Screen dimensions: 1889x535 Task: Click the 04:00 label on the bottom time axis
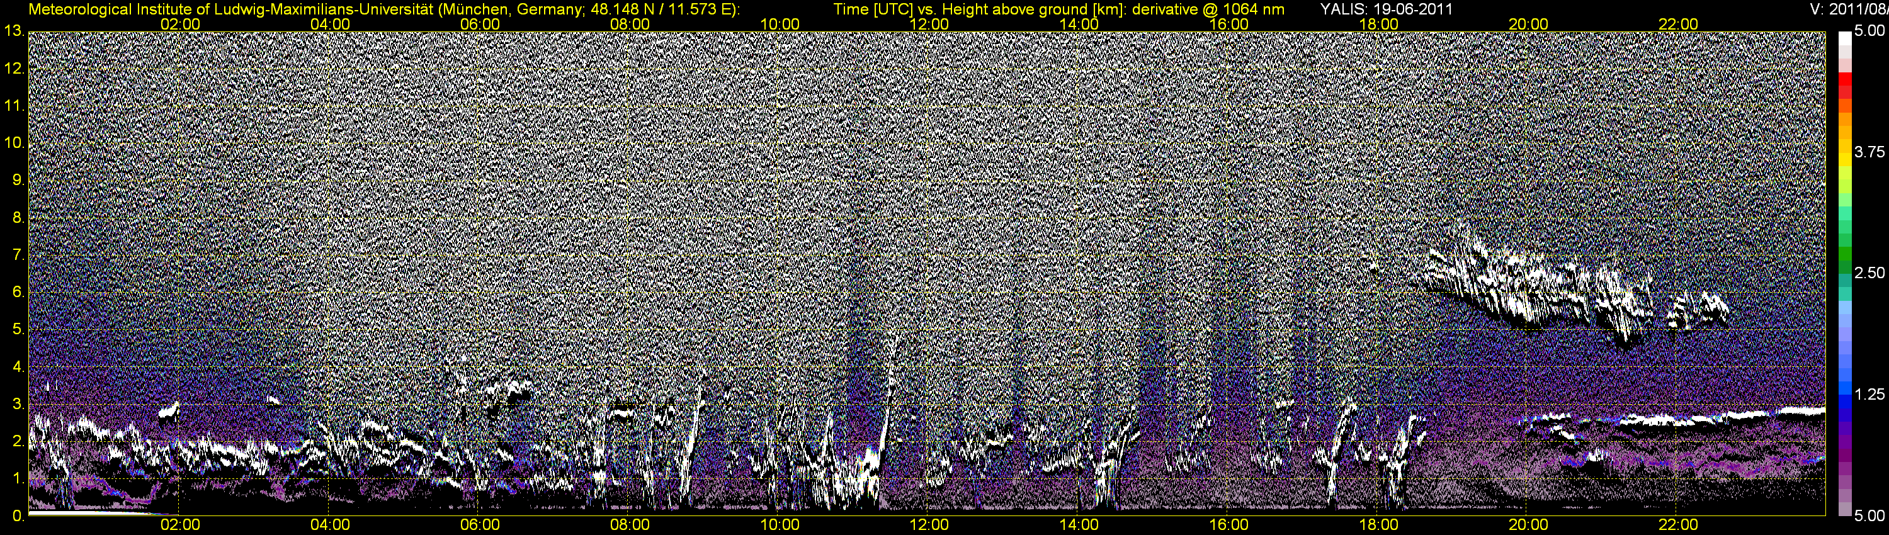pyautogui.click(x=330, y=525)
